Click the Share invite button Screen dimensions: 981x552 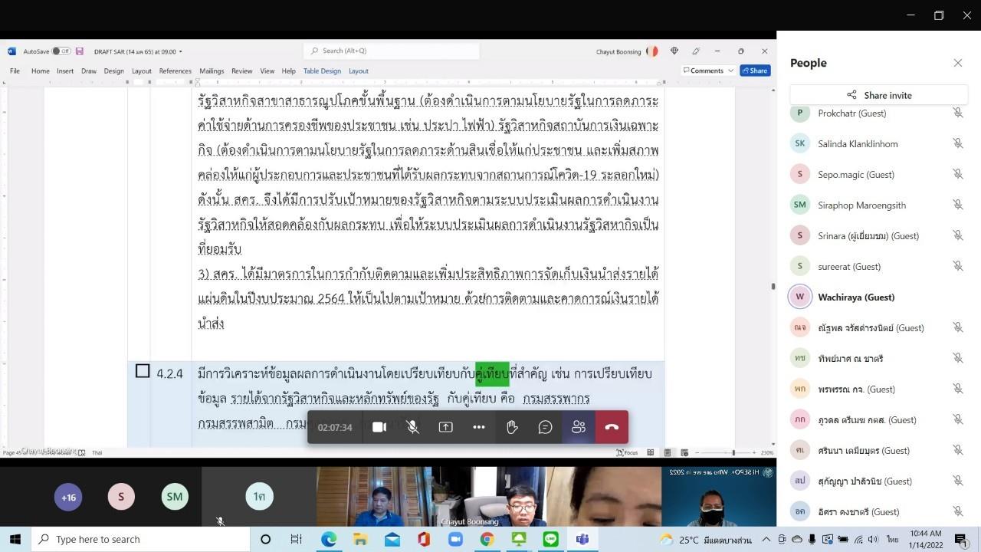point(879,95)
